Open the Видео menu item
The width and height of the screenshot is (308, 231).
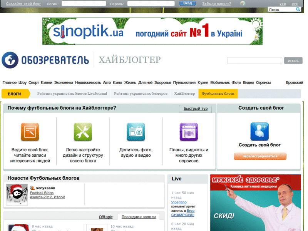[x=248, y=82]
